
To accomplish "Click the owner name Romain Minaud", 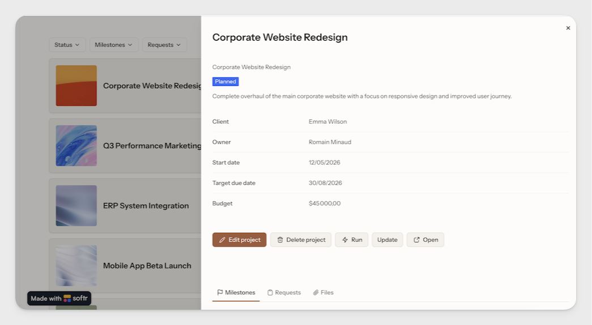I will tap(330, 142).
